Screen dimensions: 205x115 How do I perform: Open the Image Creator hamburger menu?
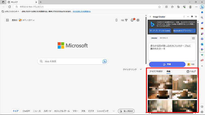click(x=193, y=38)
